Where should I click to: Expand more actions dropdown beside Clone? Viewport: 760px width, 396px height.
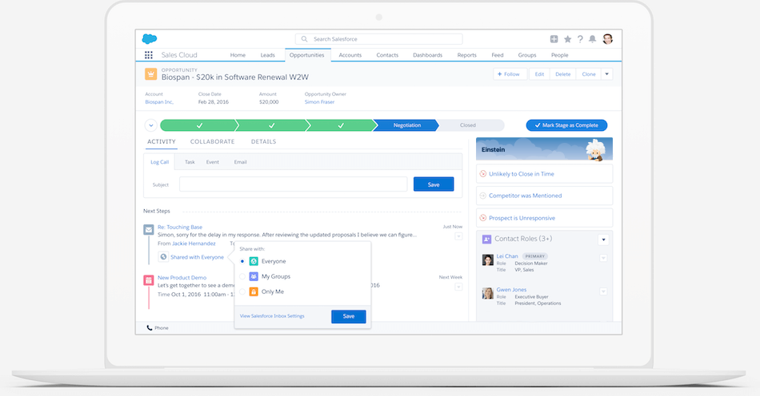click(x=606, y=74)
